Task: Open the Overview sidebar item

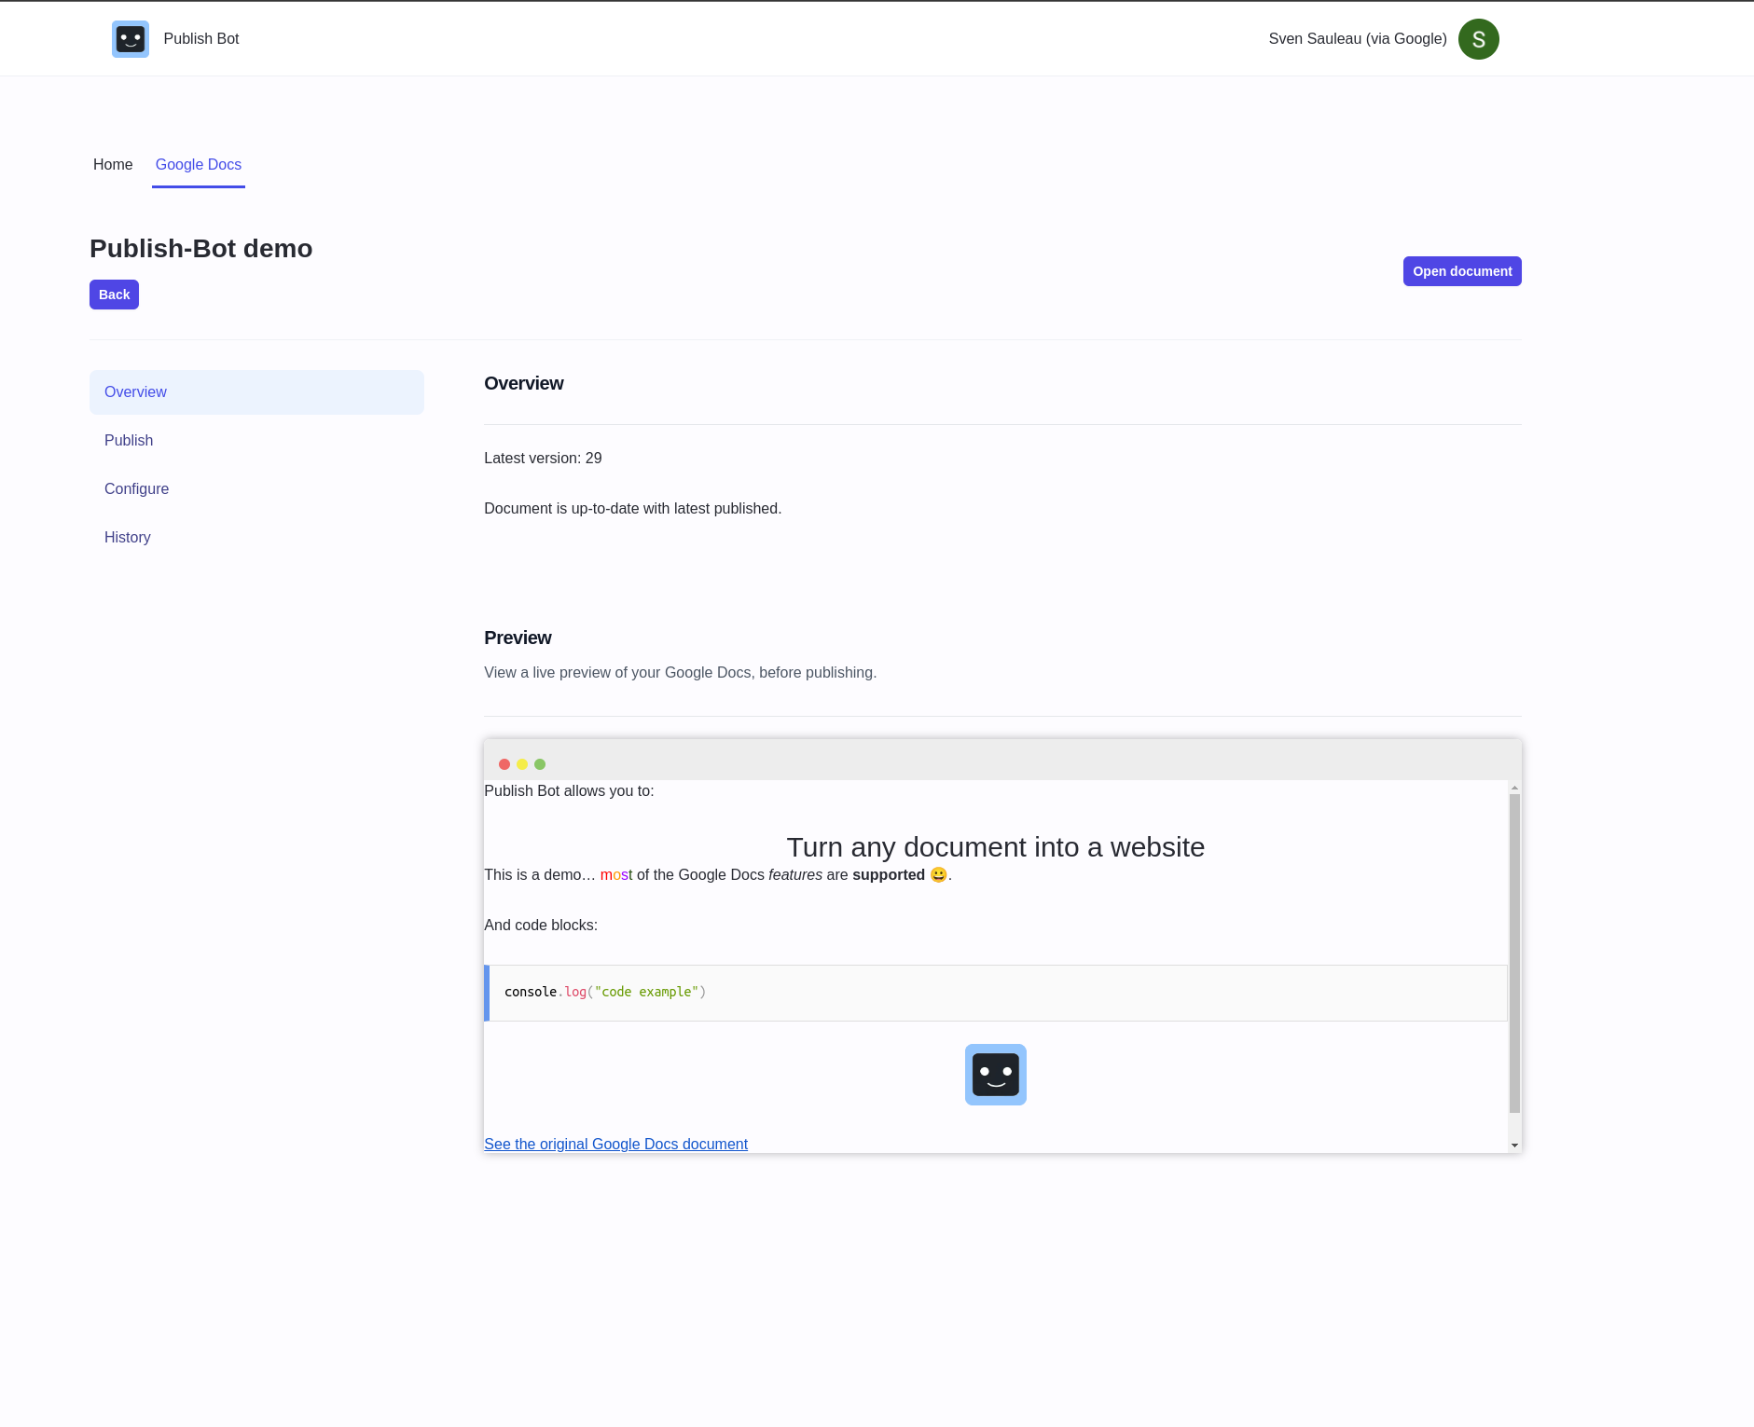Action: click(x=256, y=392)
